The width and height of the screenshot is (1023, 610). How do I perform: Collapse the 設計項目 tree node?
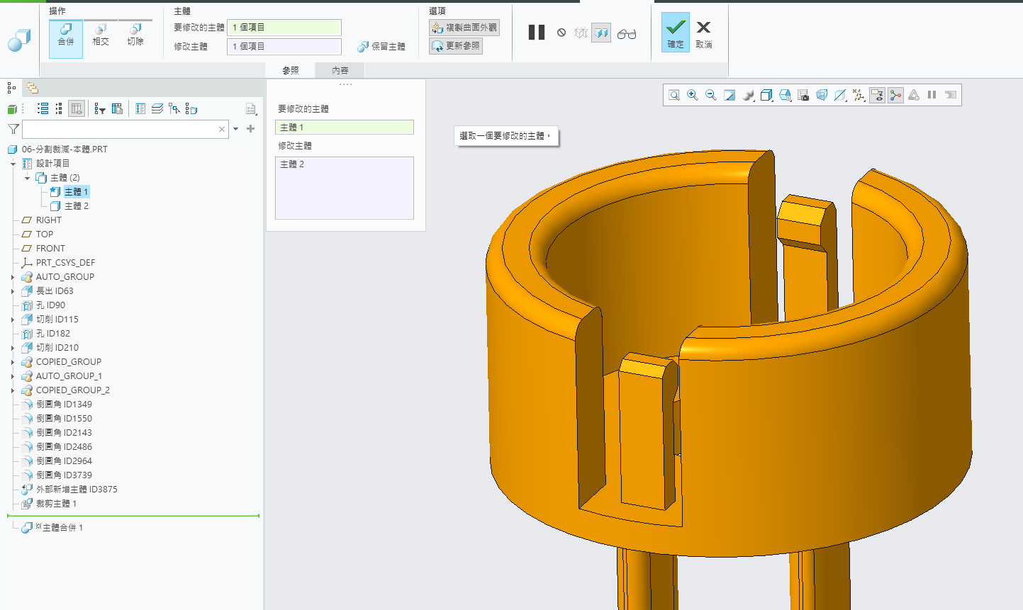click(13, 164)
